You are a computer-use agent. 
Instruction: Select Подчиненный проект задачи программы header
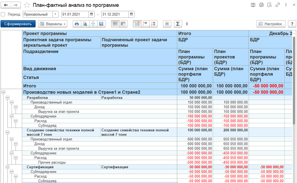coord(138,43)
